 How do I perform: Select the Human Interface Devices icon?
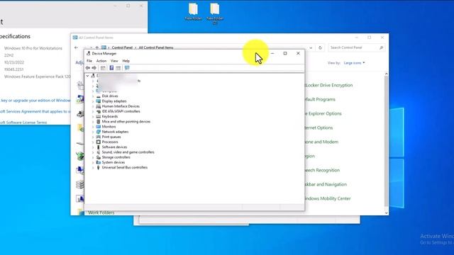pyautogui.click(x=98, y=106)
